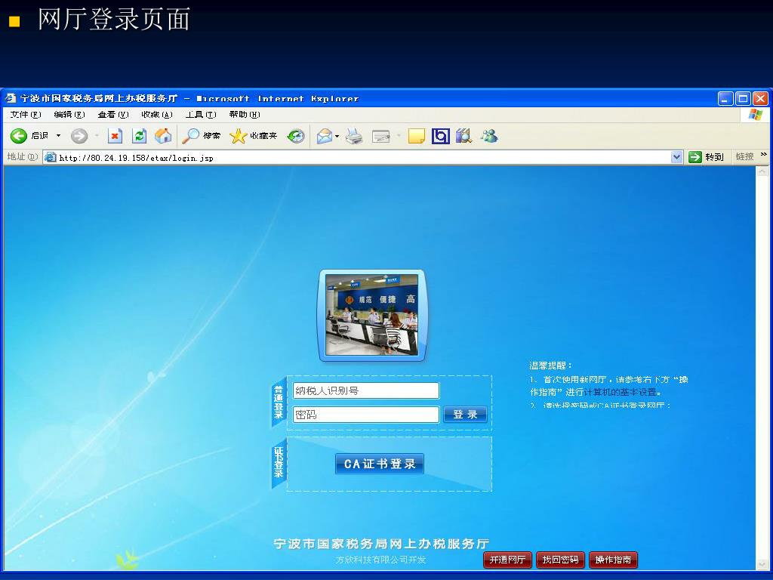
Task: Open the Messenger icon in toolbar
Action: 488,136
